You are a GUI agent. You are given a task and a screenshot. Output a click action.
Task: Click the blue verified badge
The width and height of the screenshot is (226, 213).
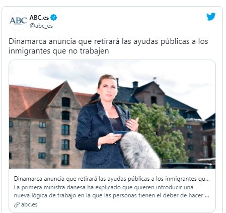point(54,18)
